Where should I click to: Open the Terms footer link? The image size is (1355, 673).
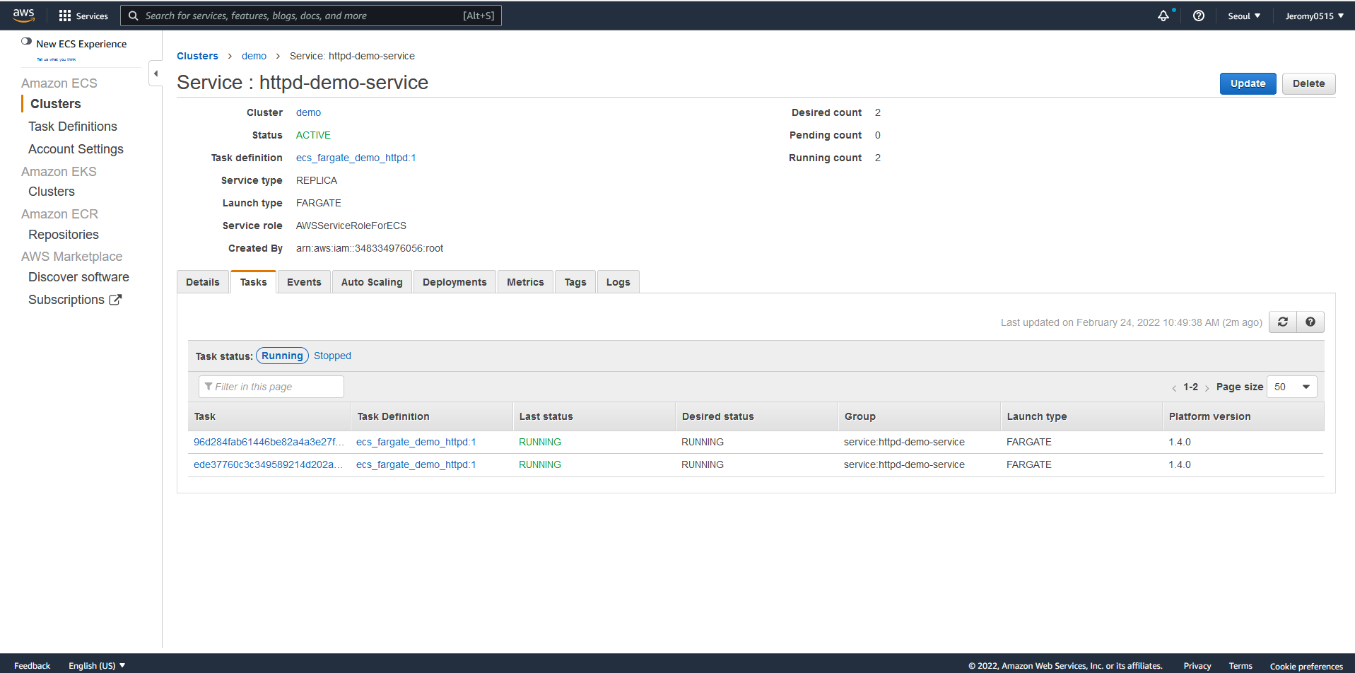click(x=1240, y=666)
